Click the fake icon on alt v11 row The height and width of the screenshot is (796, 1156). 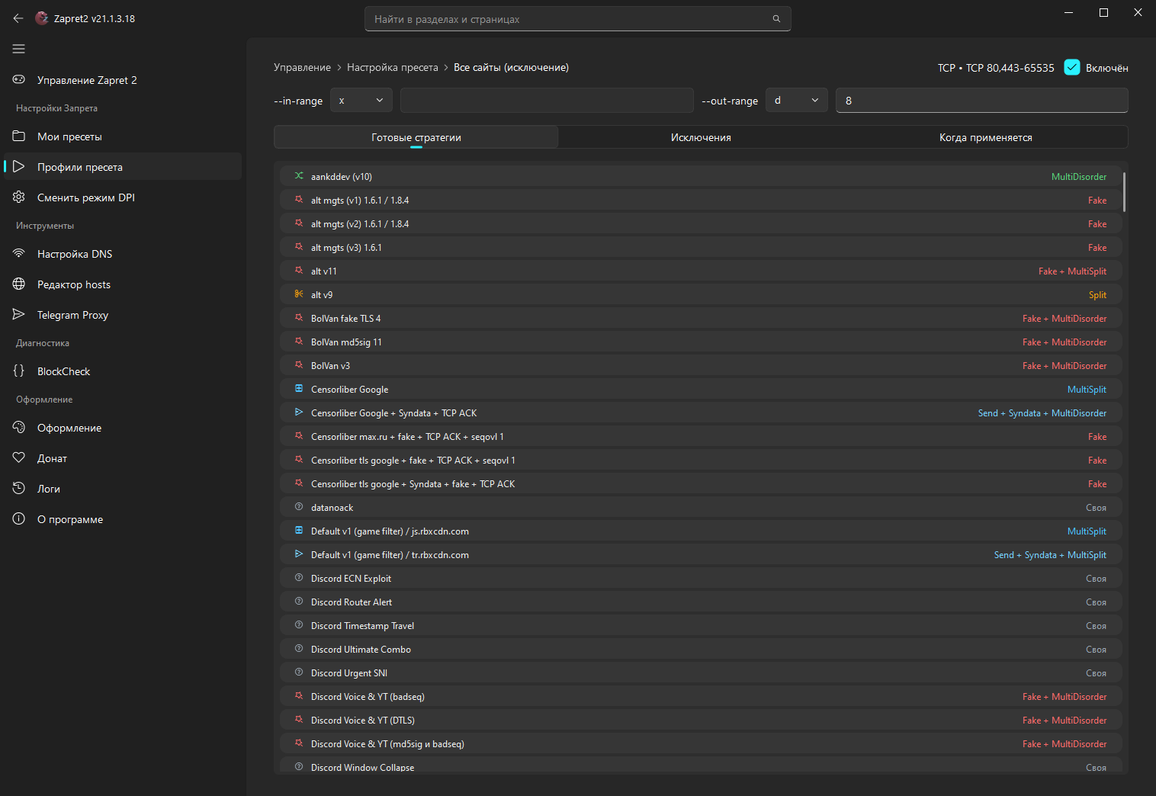pos(299,270)
